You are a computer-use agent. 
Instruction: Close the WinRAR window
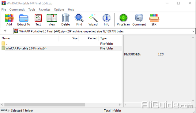point(190,3)
